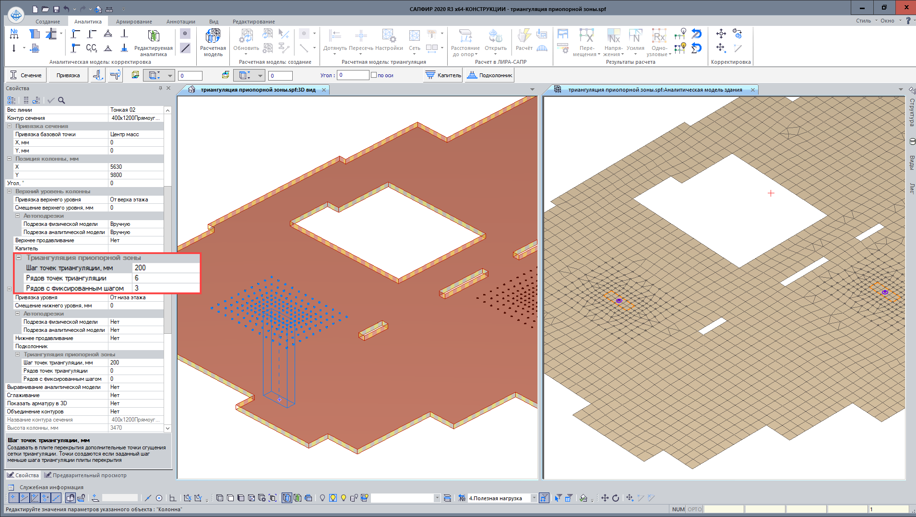Open the Расчетная модель tool

(213, 42)
